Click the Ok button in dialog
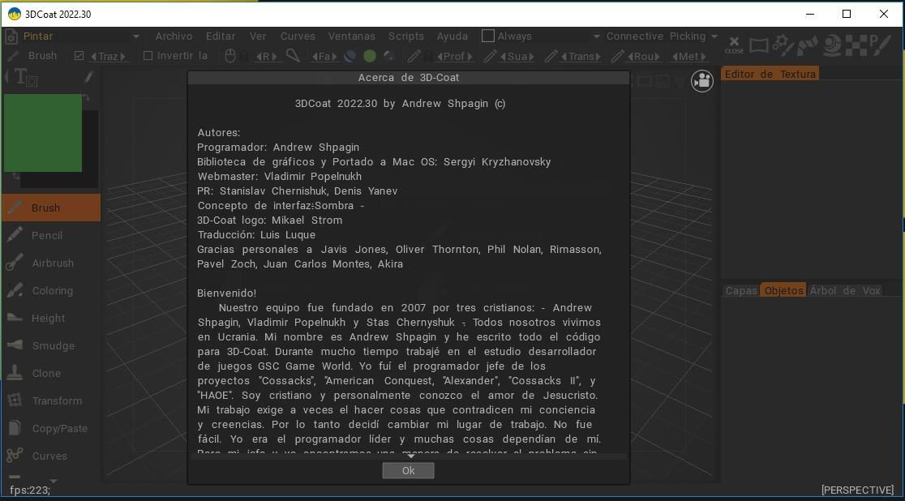 [408, 470]
